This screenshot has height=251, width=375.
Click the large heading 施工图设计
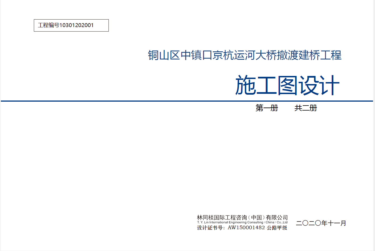(287, 85)
